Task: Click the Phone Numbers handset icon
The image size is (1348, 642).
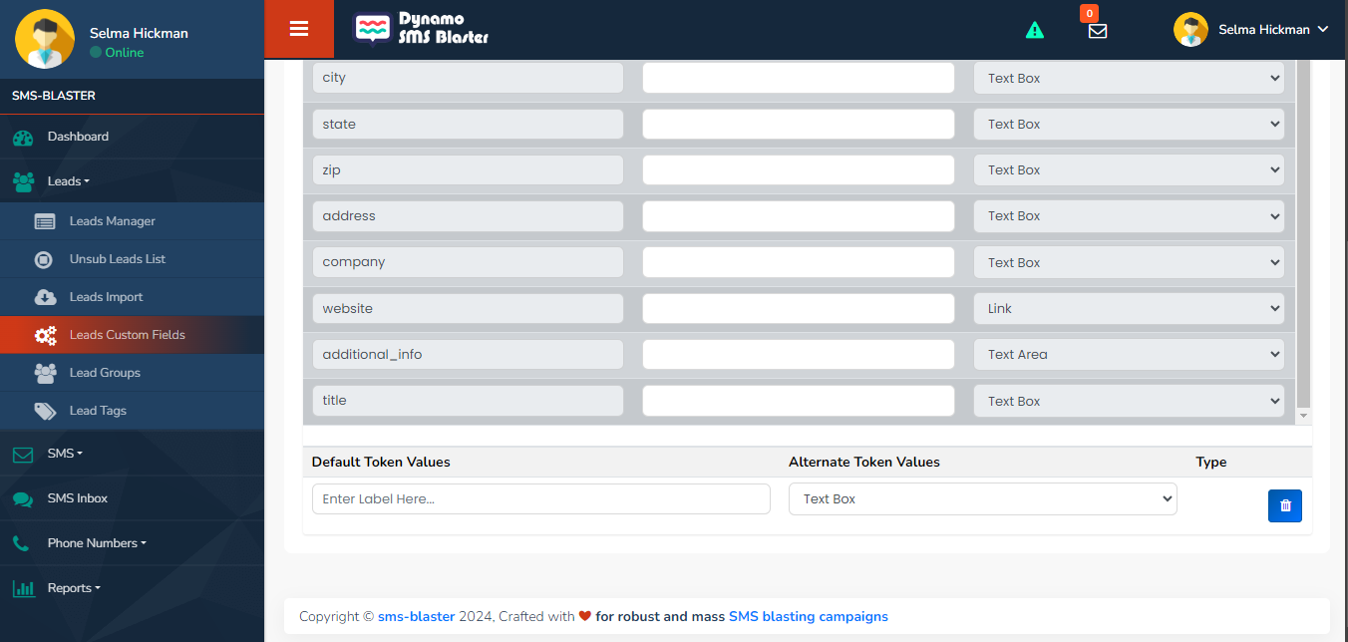Action: [21, 543]
